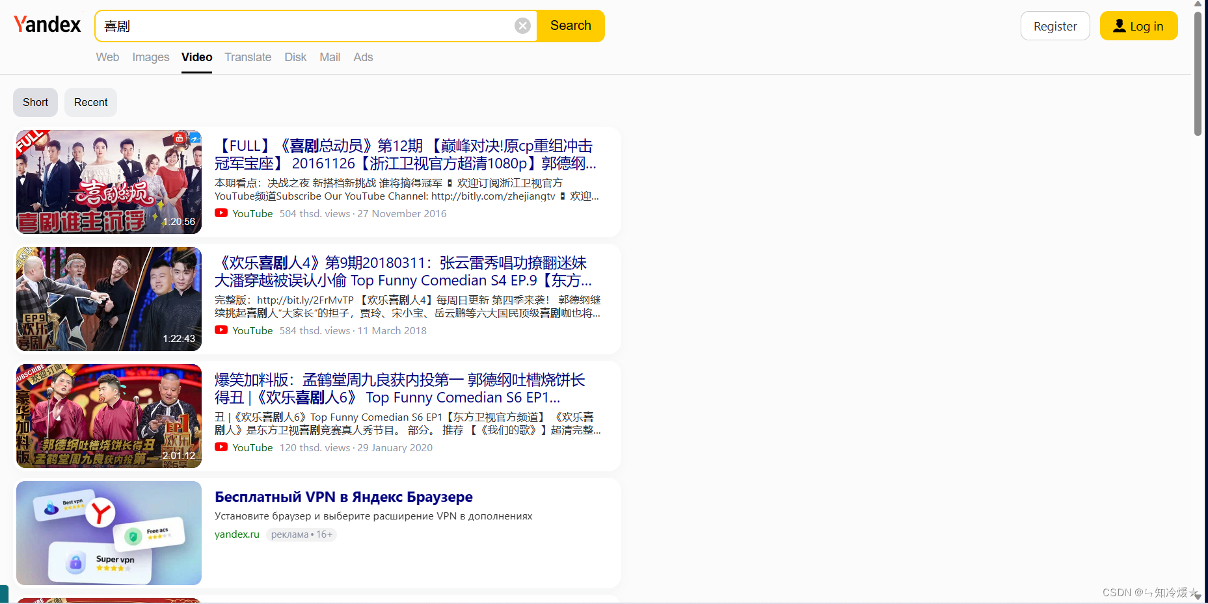Screen dimensions: 1208x604
Task: Apply the Recent filter chip
Action: coord(90,102)
